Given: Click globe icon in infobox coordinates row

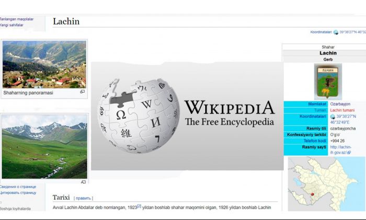Looking at the screenshot, I should point(333,116).
